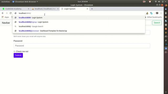
Task: Reload the current page
Action: [10, 13]
